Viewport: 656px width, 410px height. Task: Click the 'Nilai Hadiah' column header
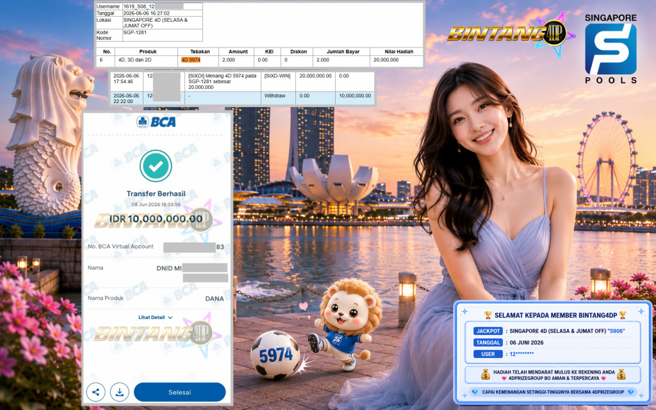398,51
